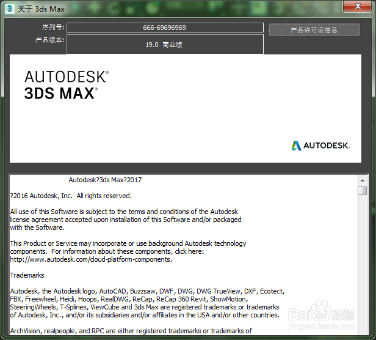Click the AUTODESK wordmark beside the A logo
Image resolution: width=376 pixels, height=340 pixels.
[x=327, y=146]
